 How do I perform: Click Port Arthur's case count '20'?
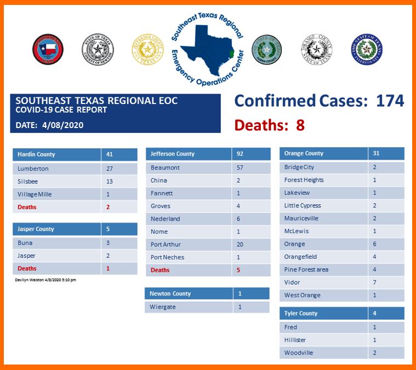click(x=240, y=245)
